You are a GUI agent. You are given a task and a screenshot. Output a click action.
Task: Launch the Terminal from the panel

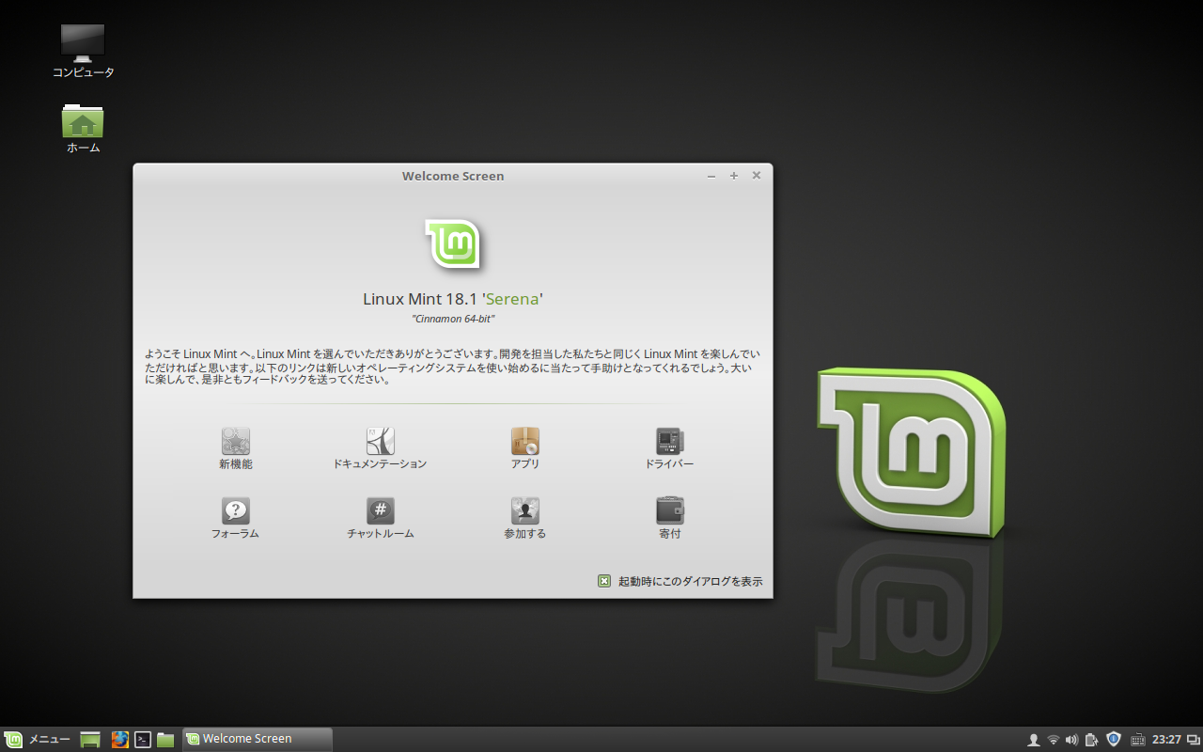coord(143,740)
